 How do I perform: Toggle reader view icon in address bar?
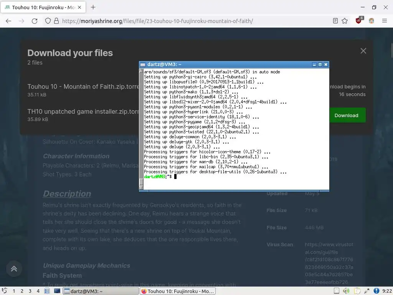(335, 21)
